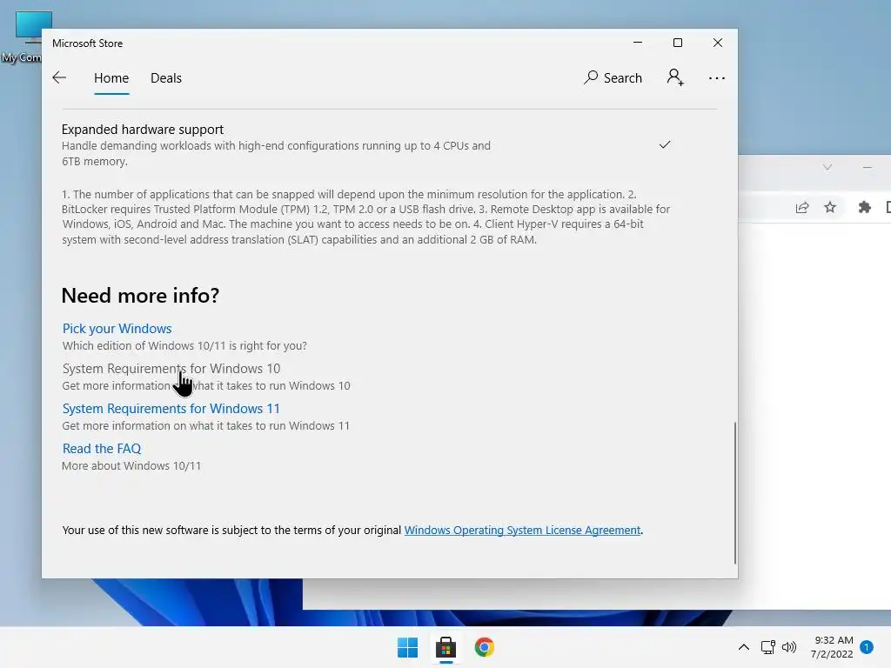The image size is (891, 668).
Task: Click the Microsoft Store taskbar icon
Action: click(446, 647)
